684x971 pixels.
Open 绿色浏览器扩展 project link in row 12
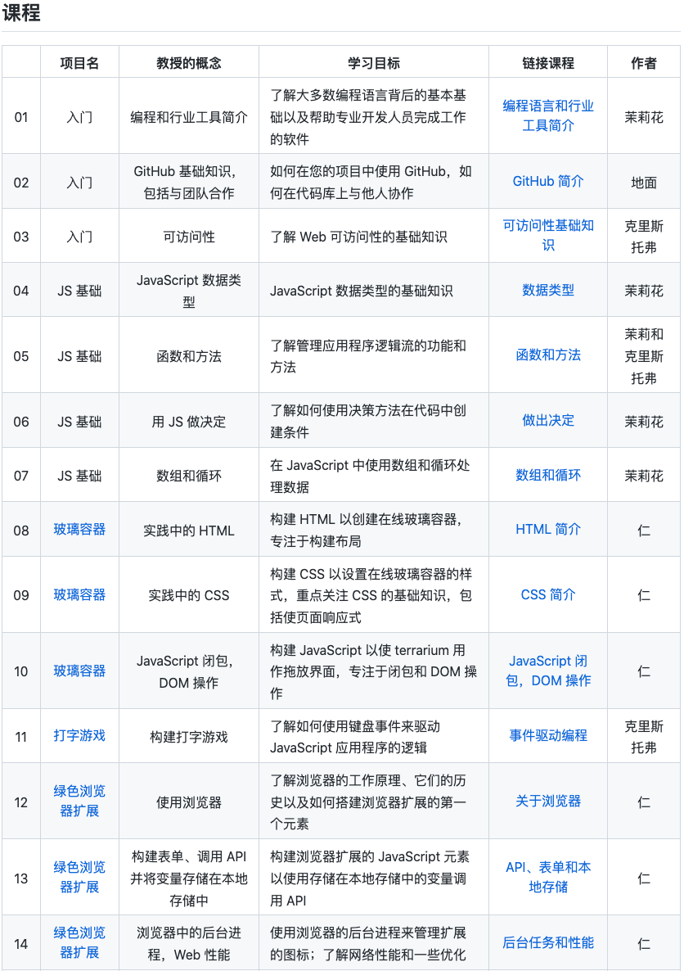79,801
